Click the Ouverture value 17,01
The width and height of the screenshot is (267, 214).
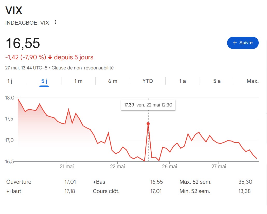click(70, 182)
